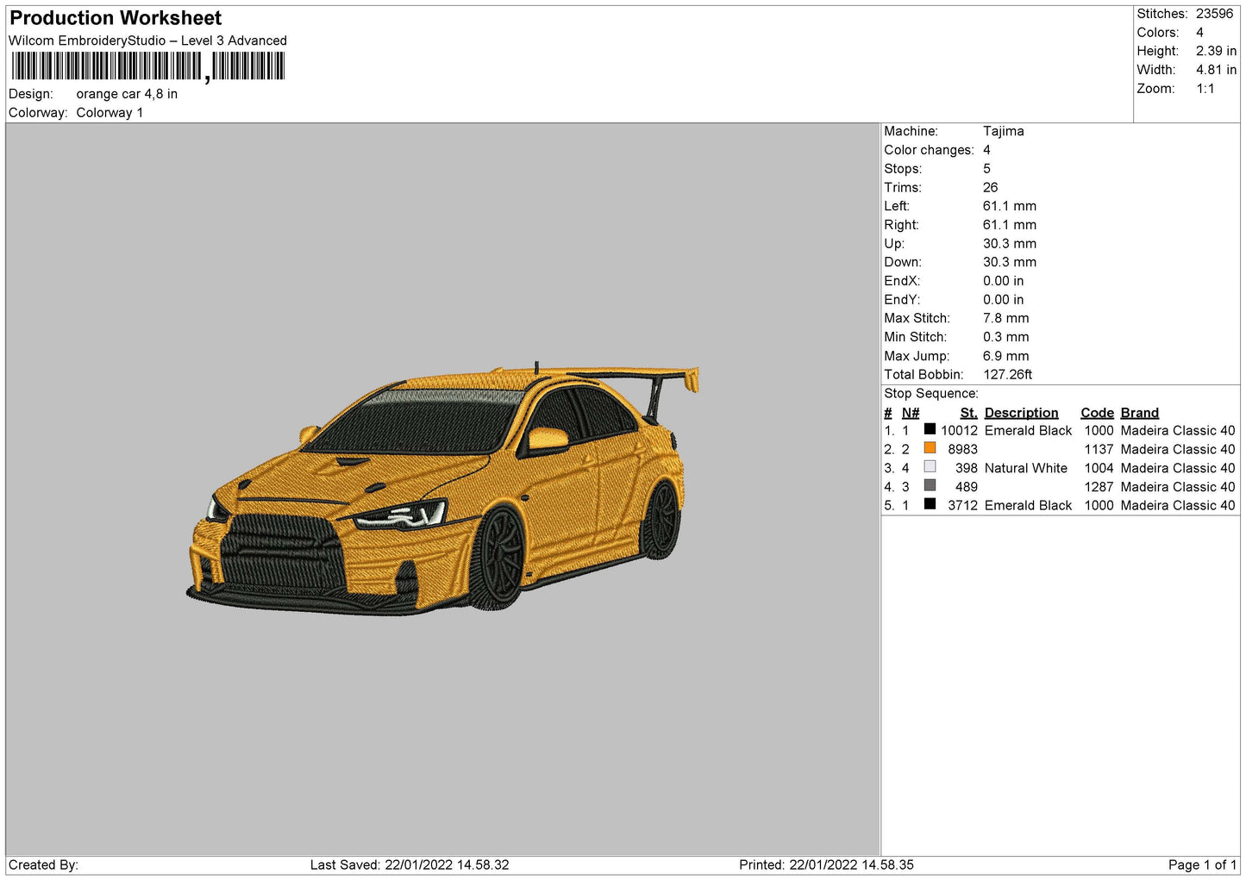Click the Colors value 4 in header
This screenshot has height=880, width=1246.
pyautogui.click(x=1199, y=33)
